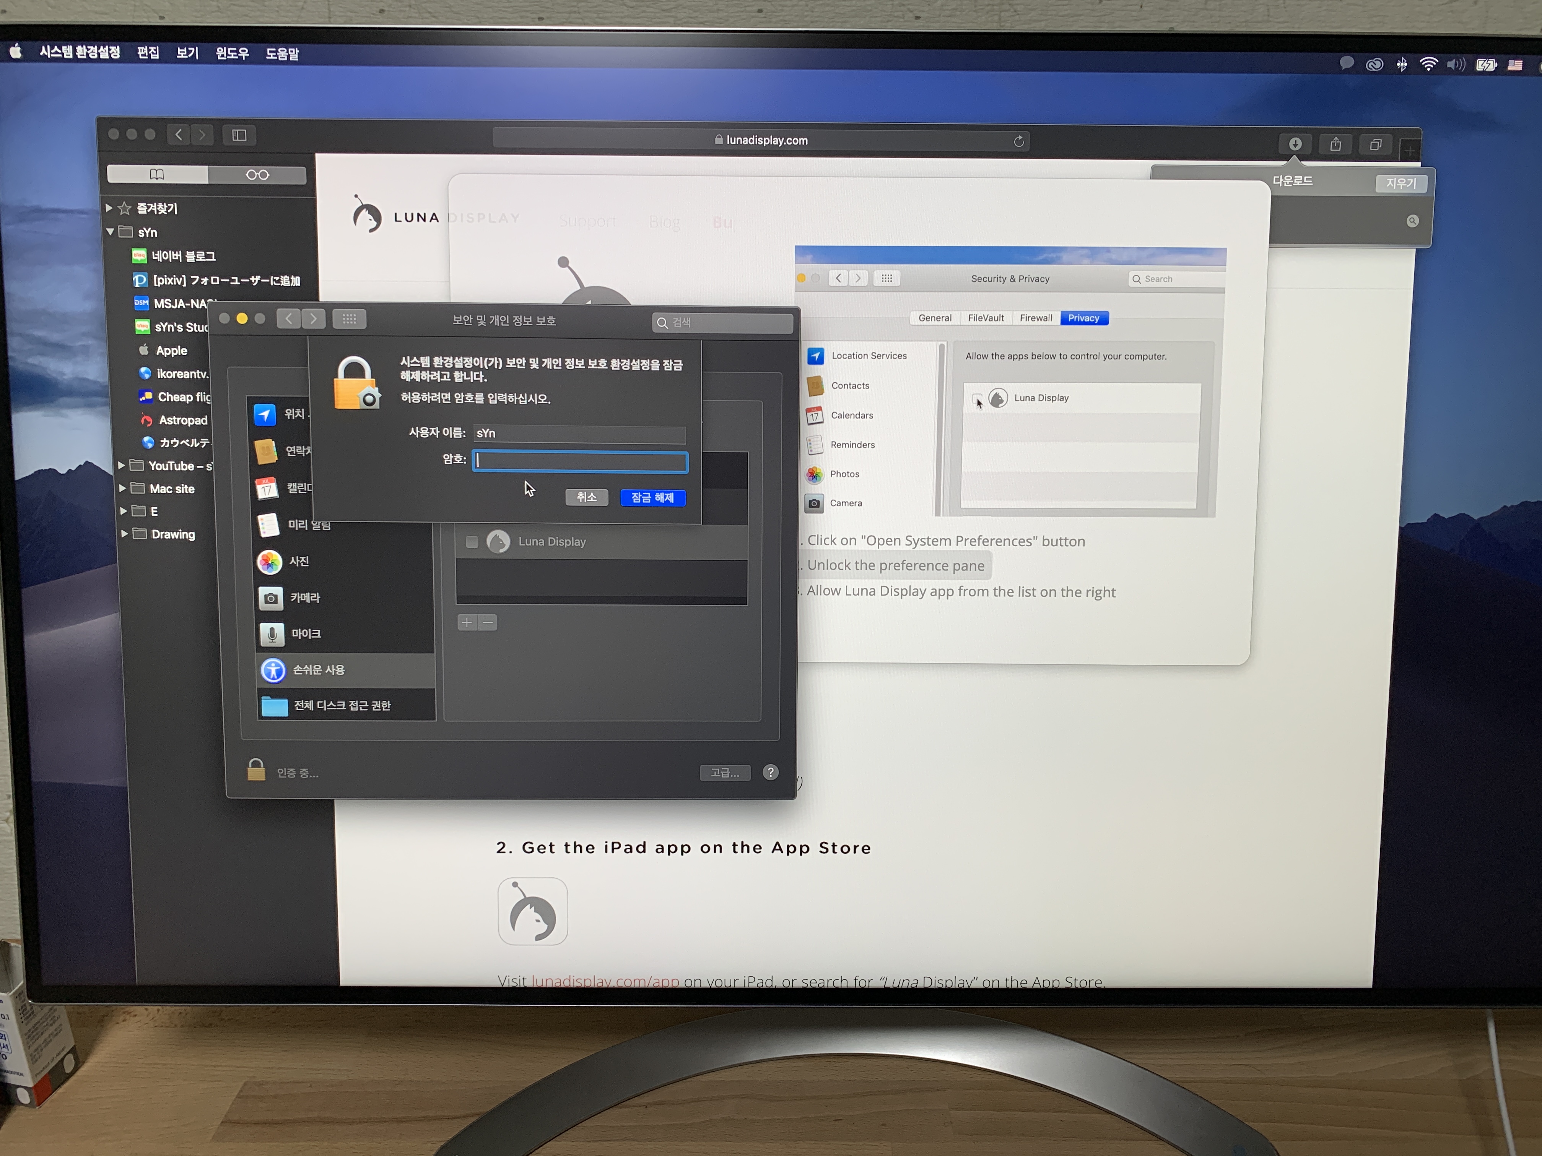
Task: Expand the Drawing bookmarks folder
Action: [124, 534]
